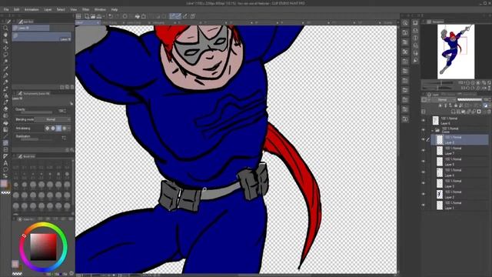Toggle visibility of Layer 4
The image size is (492, 277).
(424, 172)
